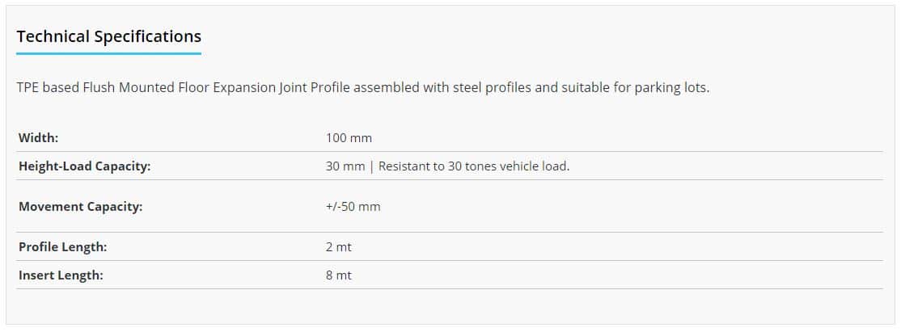Select the Insert Length label
Viewport: 901px width, 332px height.
point(61,275)
